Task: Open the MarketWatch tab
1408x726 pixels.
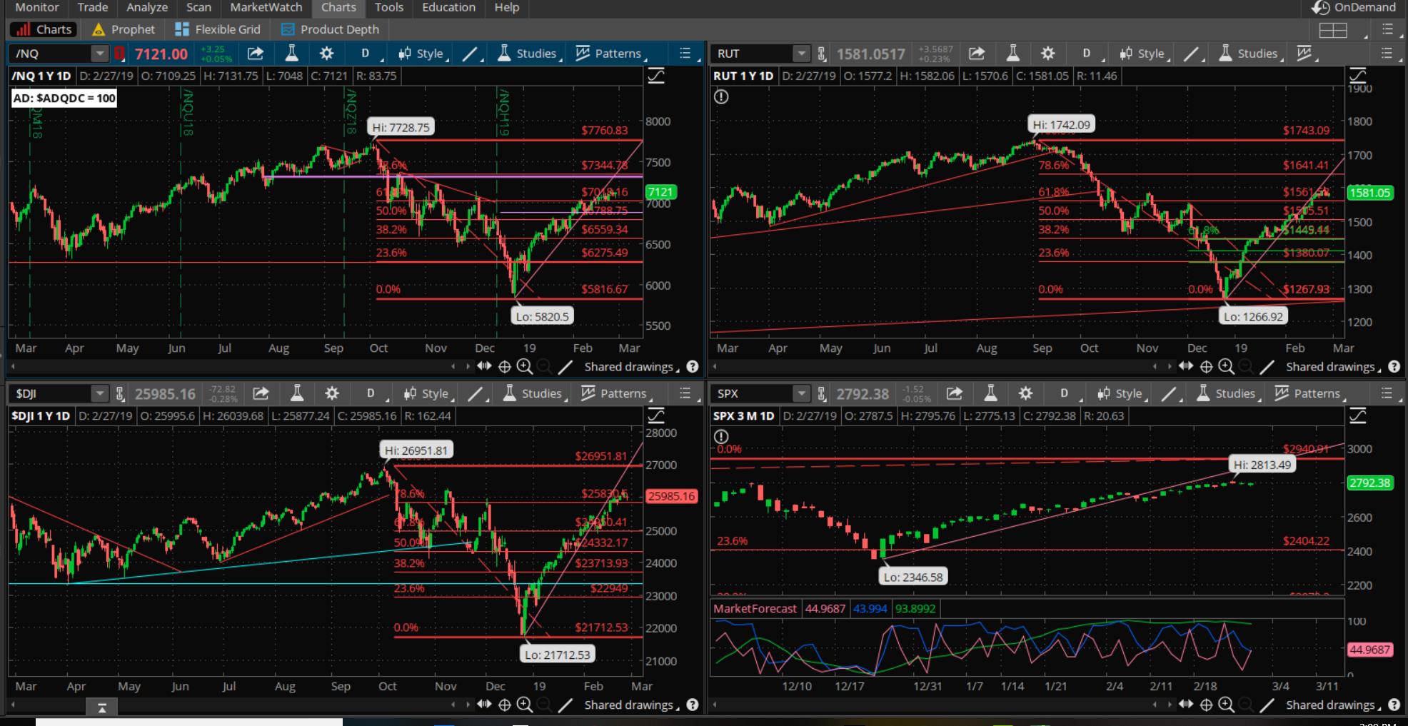Action: coord(266,7)
